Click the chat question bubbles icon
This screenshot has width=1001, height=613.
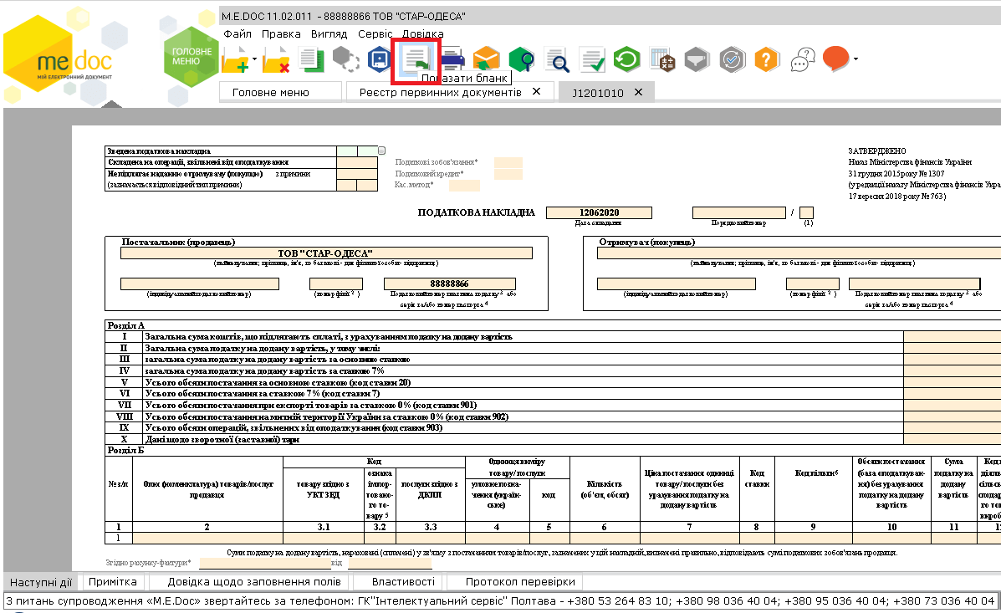(x=803, y=60)
